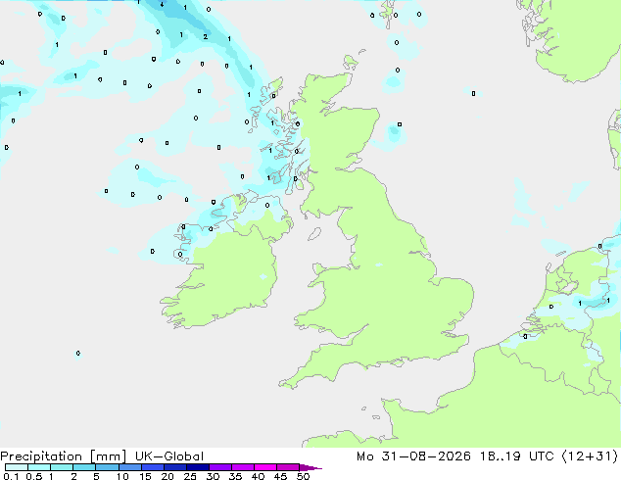Click the above-50 arrow tip of the legend
Screen dimensions: 621x480
click(310, 467)
